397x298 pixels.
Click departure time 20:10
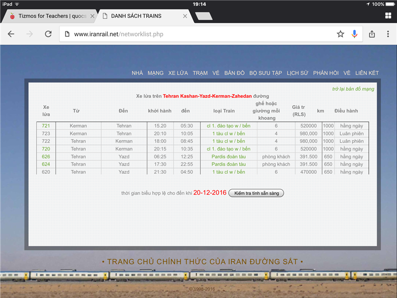click(x=160, y=134)
